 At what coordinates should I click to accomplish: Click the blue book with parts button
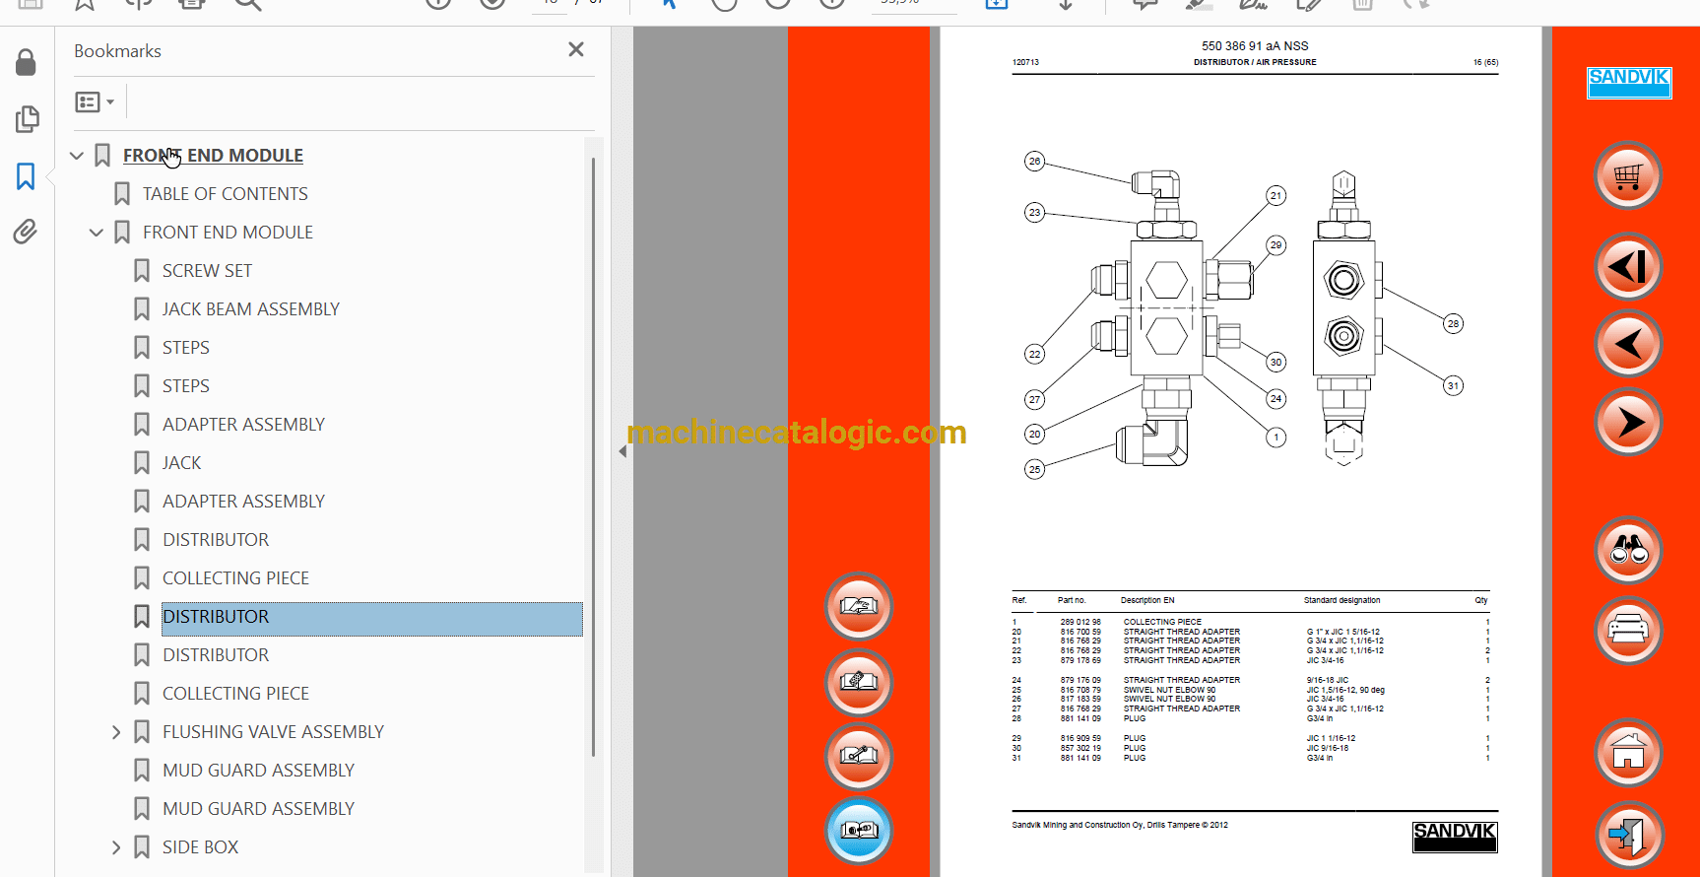click(x=859, y=831)
